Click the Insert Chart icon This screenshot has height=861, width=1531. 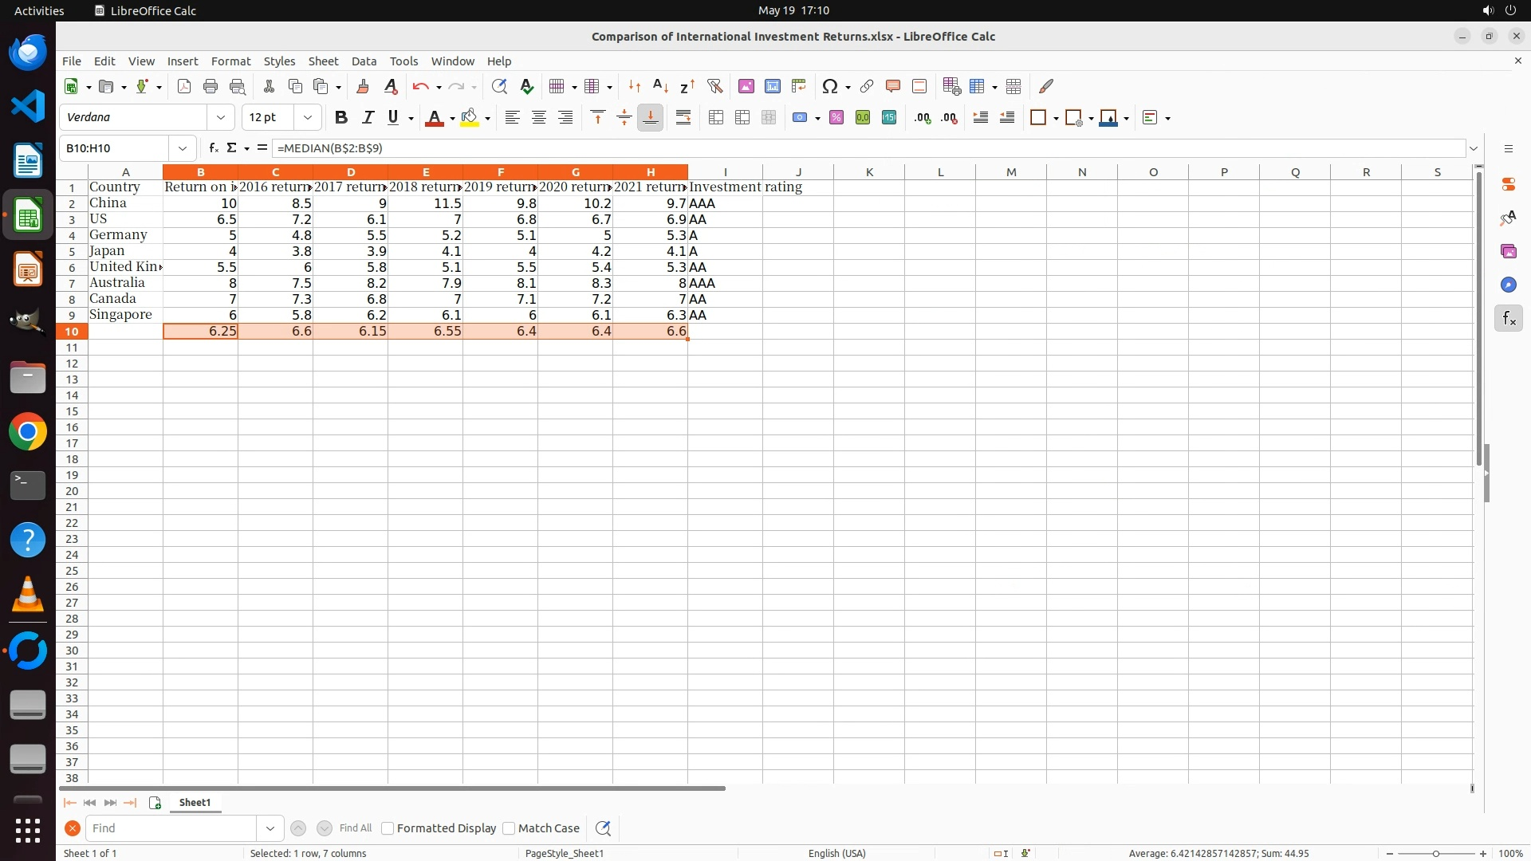pyautogui.click(x=772, y=86)
